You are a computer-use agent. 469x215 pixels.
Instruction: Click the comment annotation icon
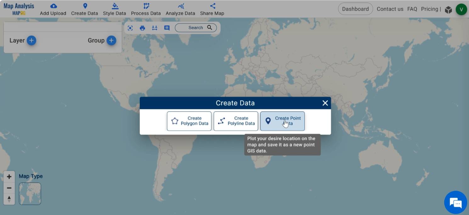pos(167,28)
